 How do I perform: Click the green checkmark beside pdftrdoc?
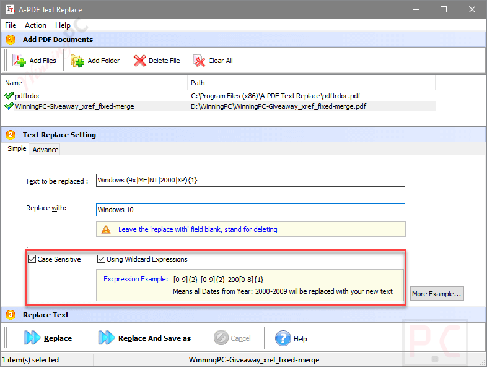pos(9,95)
